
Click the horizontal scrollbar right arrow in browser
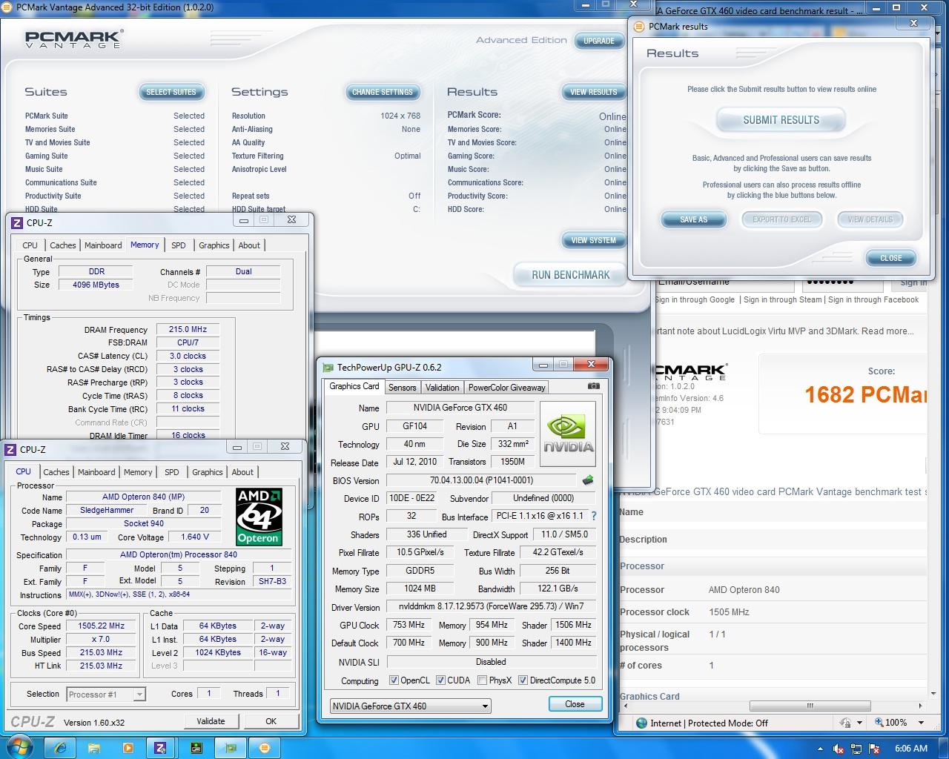(921, 706)
